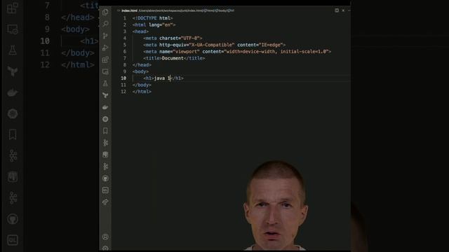Click the opening head tag on line 3
The height and width of the screenshot is (252, 449).
(140, 31)
